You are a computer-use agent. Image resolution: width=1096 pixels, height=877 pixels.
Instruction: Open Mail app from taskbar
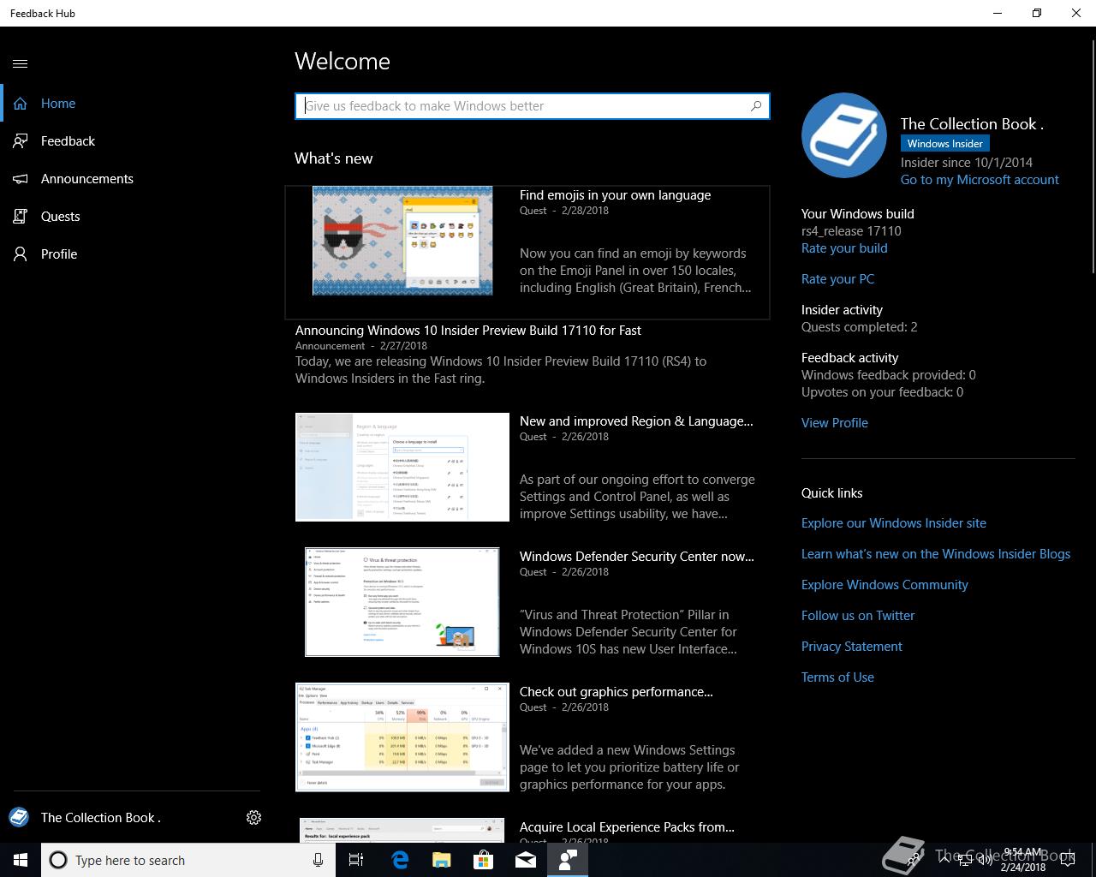click(526, 860)
